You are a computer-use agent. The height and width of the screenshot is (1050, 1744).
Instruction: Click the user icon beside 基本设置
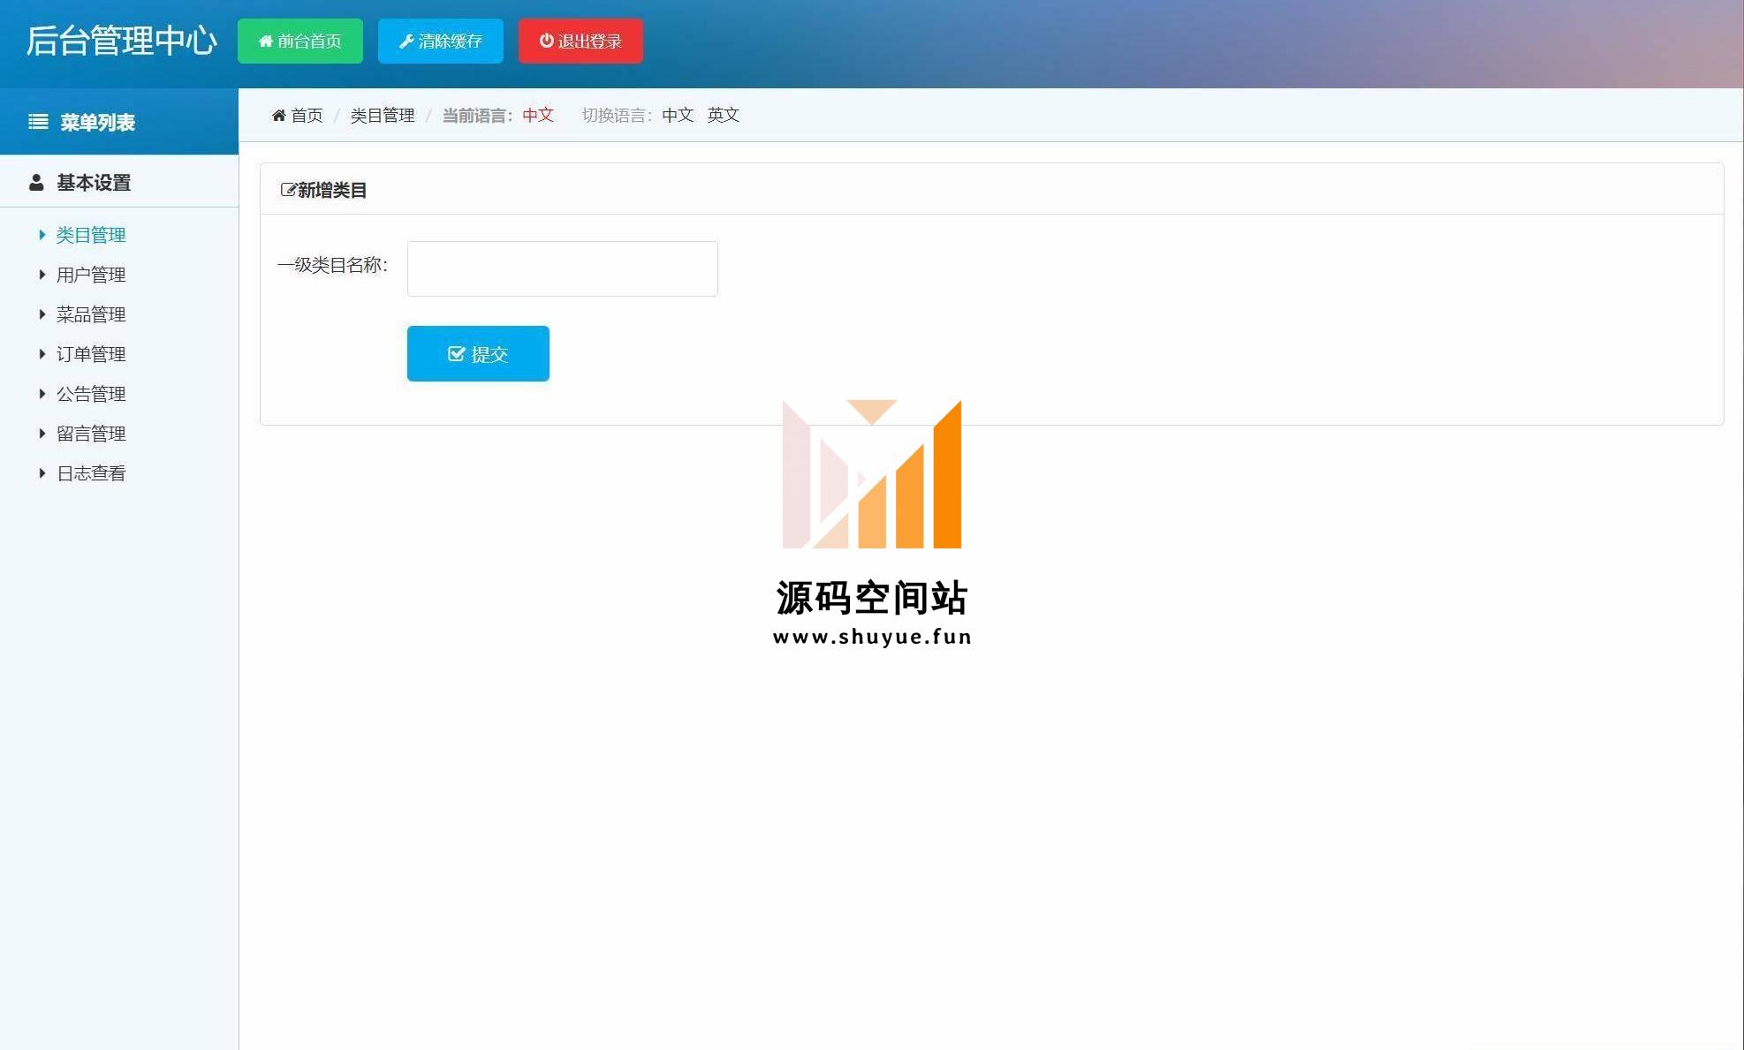point(36,183)
